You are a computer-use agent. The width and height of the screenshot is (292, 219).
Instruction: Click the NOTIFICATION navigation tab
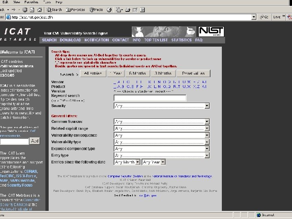coord(97,40)
